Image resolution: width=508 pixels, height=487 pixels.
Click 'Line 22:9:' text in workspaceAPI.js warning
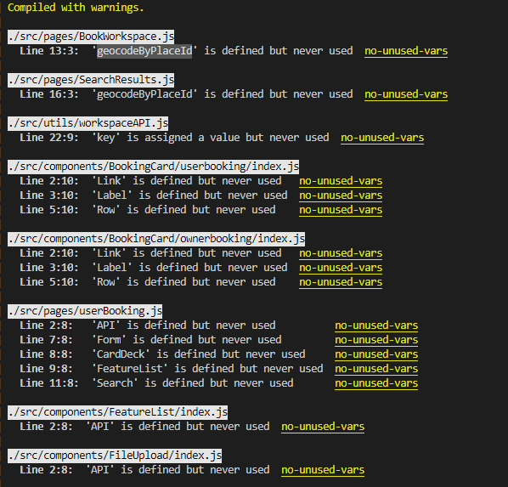(49, 138)
